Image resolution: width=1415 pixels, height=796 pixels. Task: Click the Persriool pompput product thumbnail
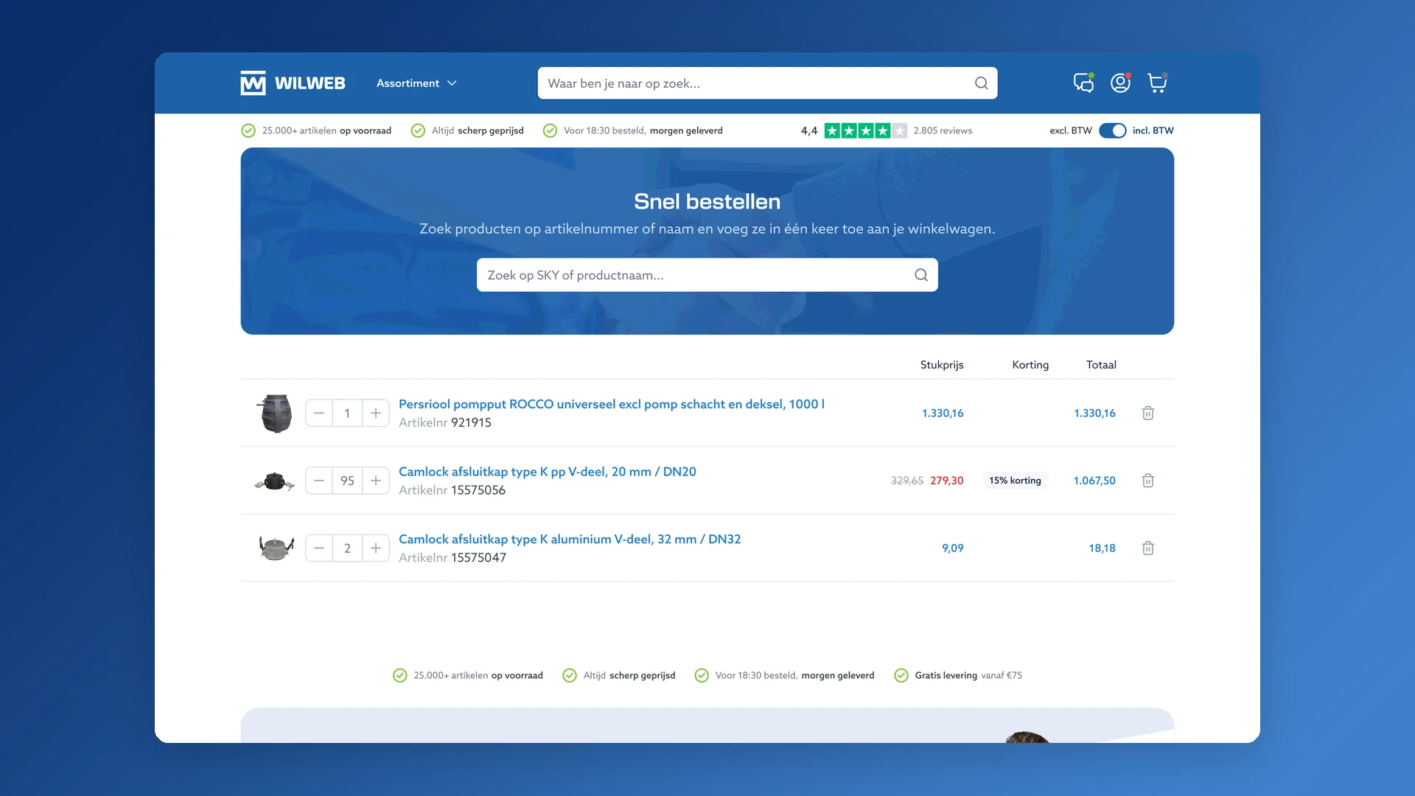click(x=276, y=413)
